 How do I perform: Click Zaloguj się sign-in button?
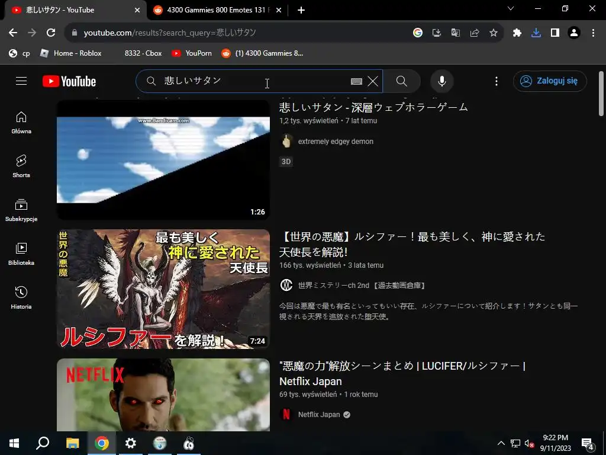[550, 81]
